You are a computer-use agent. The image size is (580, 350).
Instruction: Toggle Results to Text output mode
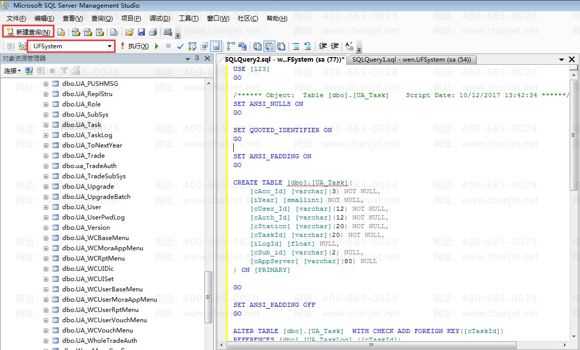click(257, 46)
